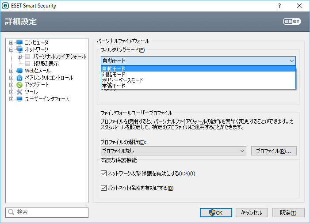Toggle ボットネット保護を有効にする checkbox
This screenshot has width=310, height=223.
(x=103, y=188)
